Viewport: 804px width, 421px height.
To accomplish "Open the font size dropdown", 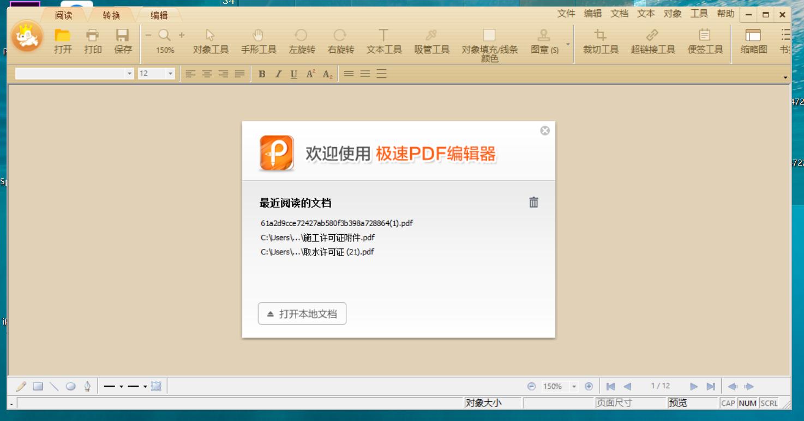I will 172,74.
